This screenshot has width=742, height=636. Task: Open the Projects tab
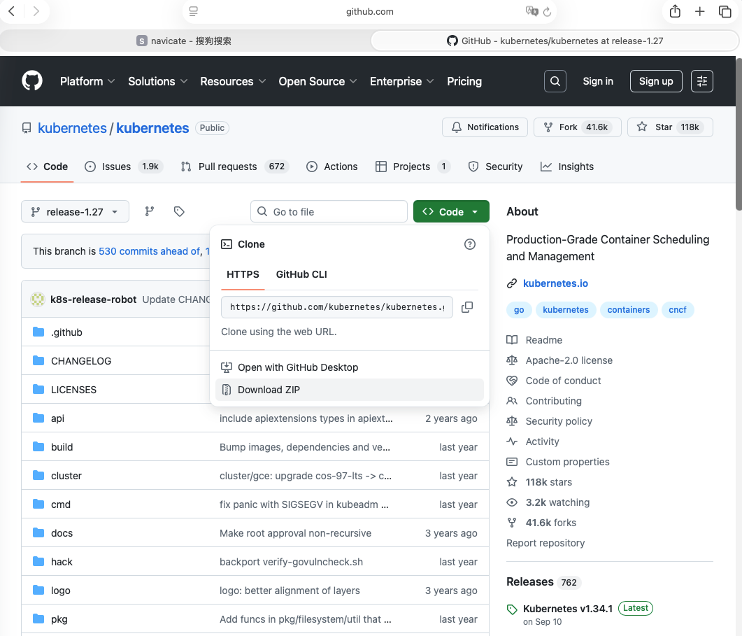pos(413,167)
